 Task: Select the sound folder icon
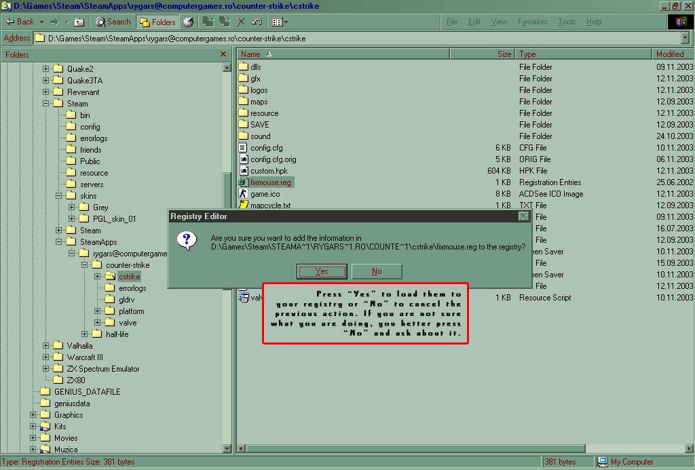coord(243,136)
